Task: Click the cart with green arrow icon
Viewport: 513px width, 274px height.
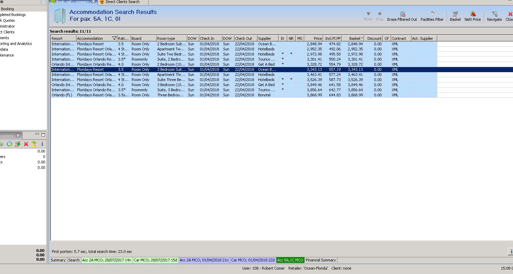Action: (x=18, y=144)
